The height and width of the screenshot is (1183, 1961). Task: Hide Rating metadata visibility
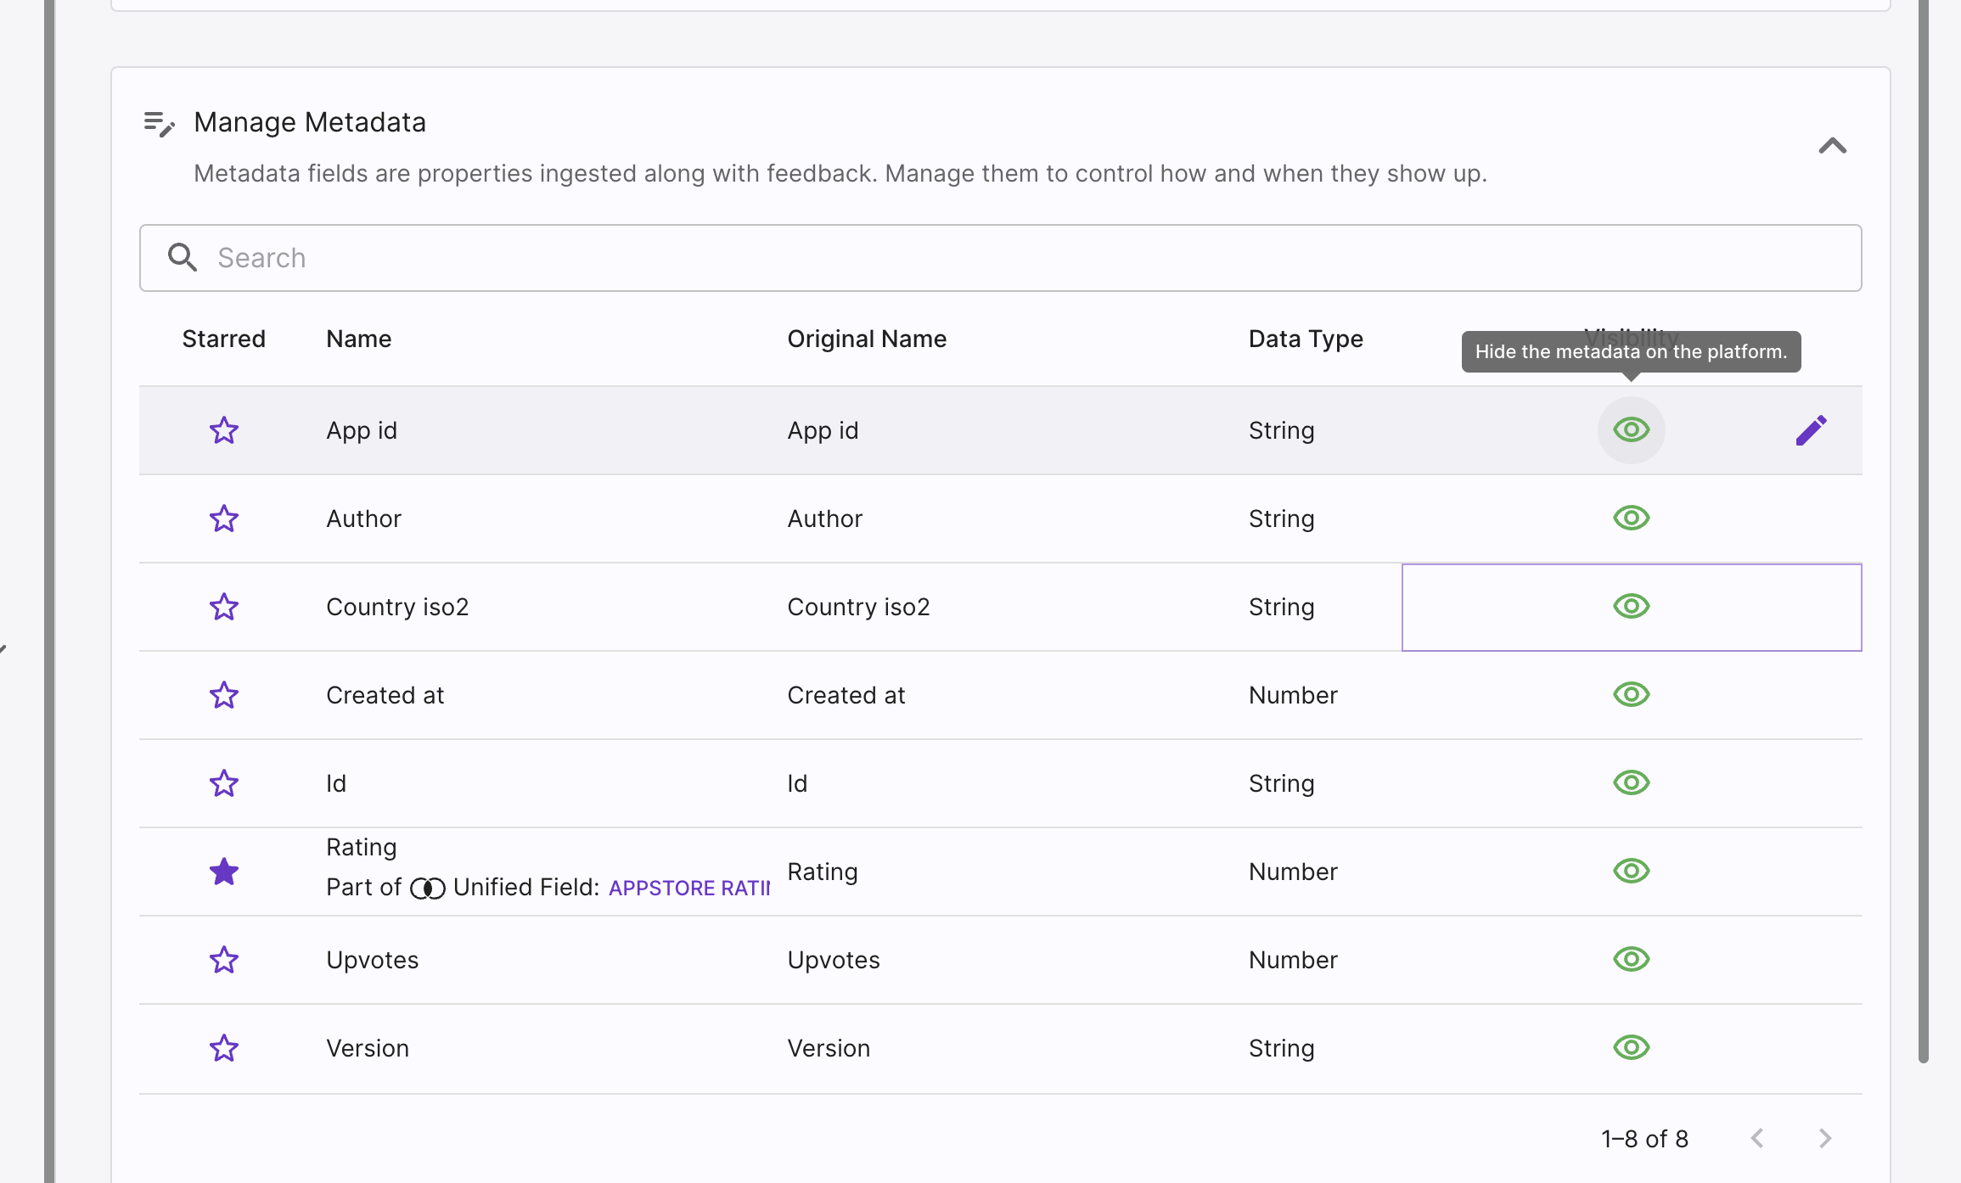(1631, 871)
